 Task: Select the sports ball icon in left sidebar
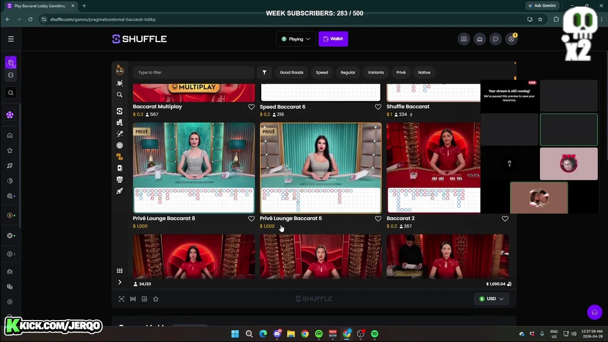click(11, 75)
